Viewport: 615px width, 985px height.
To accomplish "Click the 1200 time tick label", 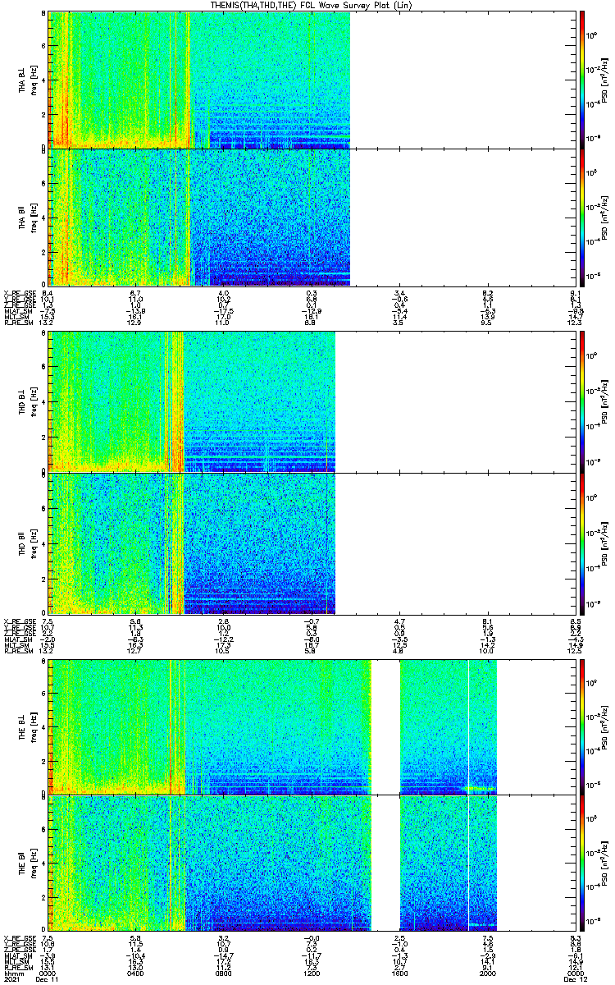I will 312,973.
